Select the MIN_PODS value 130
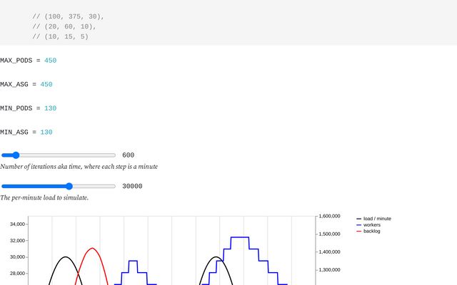Image resolution: width=457 pixels, height=285 pixels. pyautogui.click(x=50, y=108)
